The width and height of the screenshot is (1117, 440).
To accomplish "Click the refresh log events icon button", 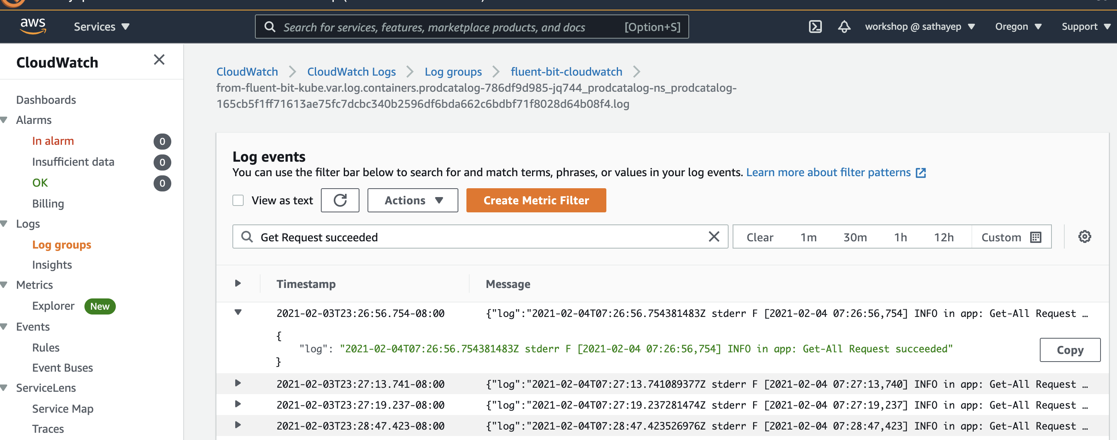I will click(340, 200).
